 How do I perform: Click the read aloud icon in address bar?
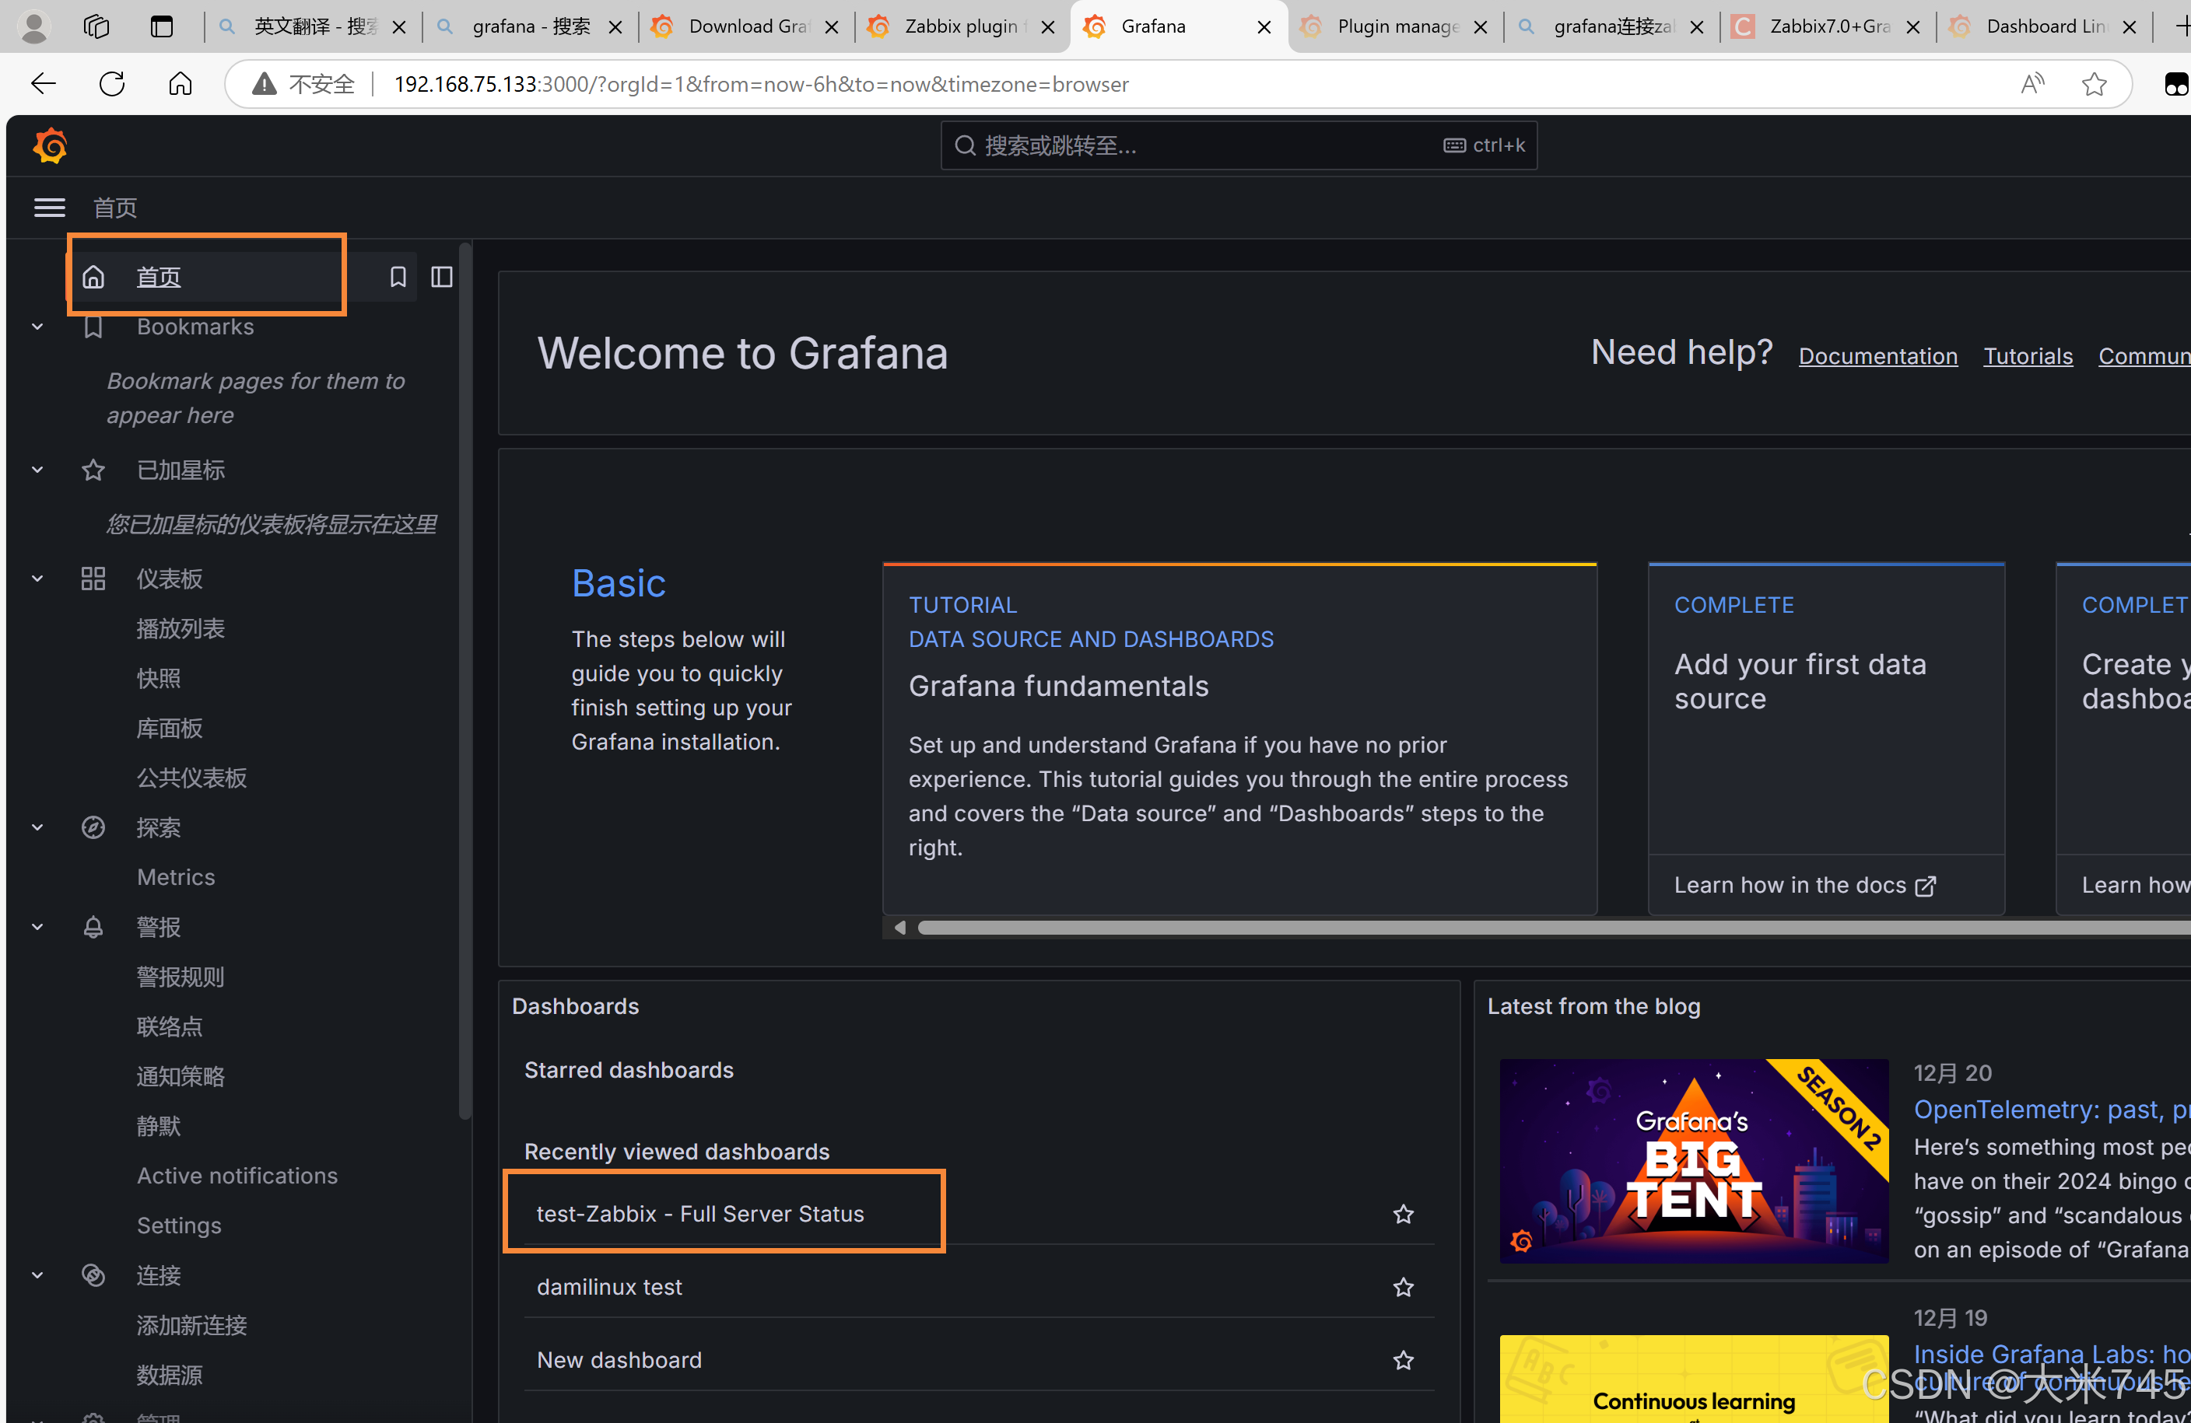2032,85
